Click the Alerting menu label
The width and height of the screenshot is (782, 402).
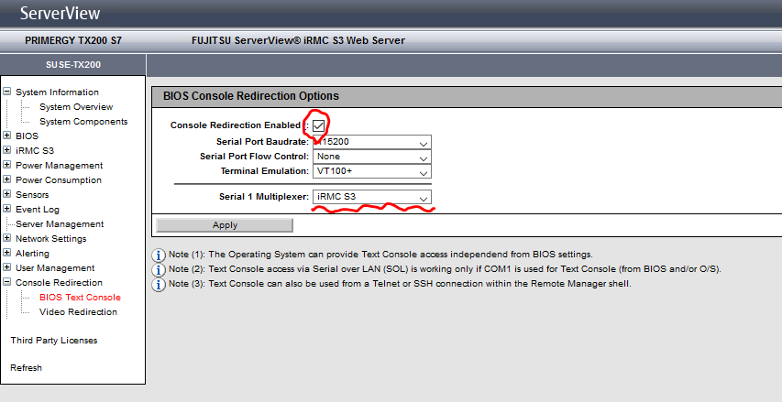(32, 253)
